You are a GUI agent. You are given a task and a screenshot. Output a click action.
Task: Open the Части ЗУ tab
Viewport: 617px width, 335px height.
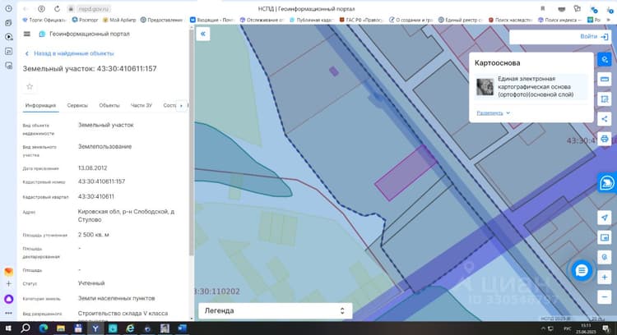(x=141, y=106)
